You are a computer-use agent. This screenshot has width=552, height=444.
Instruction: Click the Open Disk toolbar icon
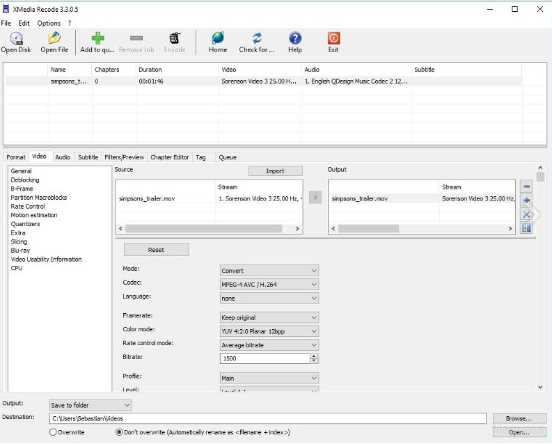pos(15,38)
